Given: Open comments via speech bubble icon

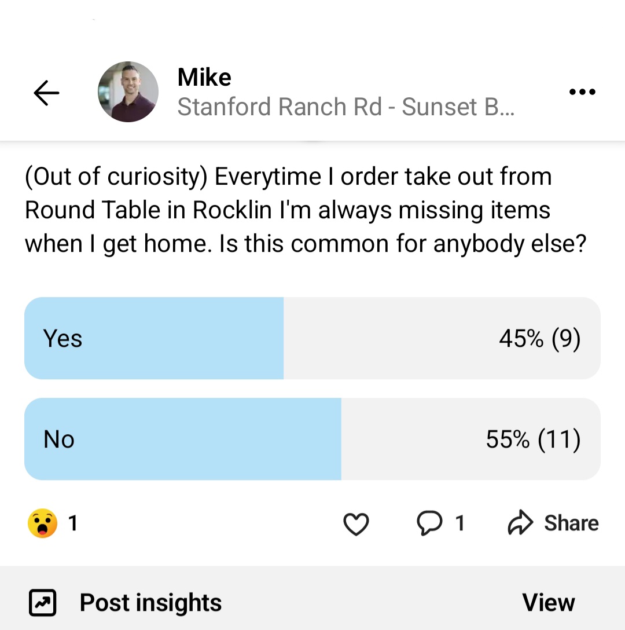Looking at the screenshot, I should [x=430, y=523].
